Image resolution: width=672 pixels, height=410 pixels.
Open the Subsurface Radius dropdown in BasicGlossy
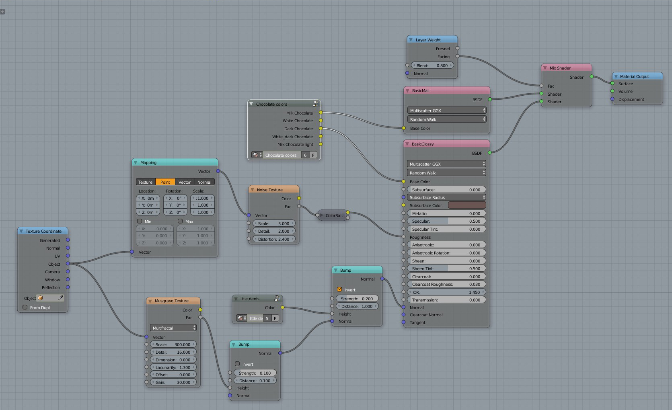tap(446, 197)
